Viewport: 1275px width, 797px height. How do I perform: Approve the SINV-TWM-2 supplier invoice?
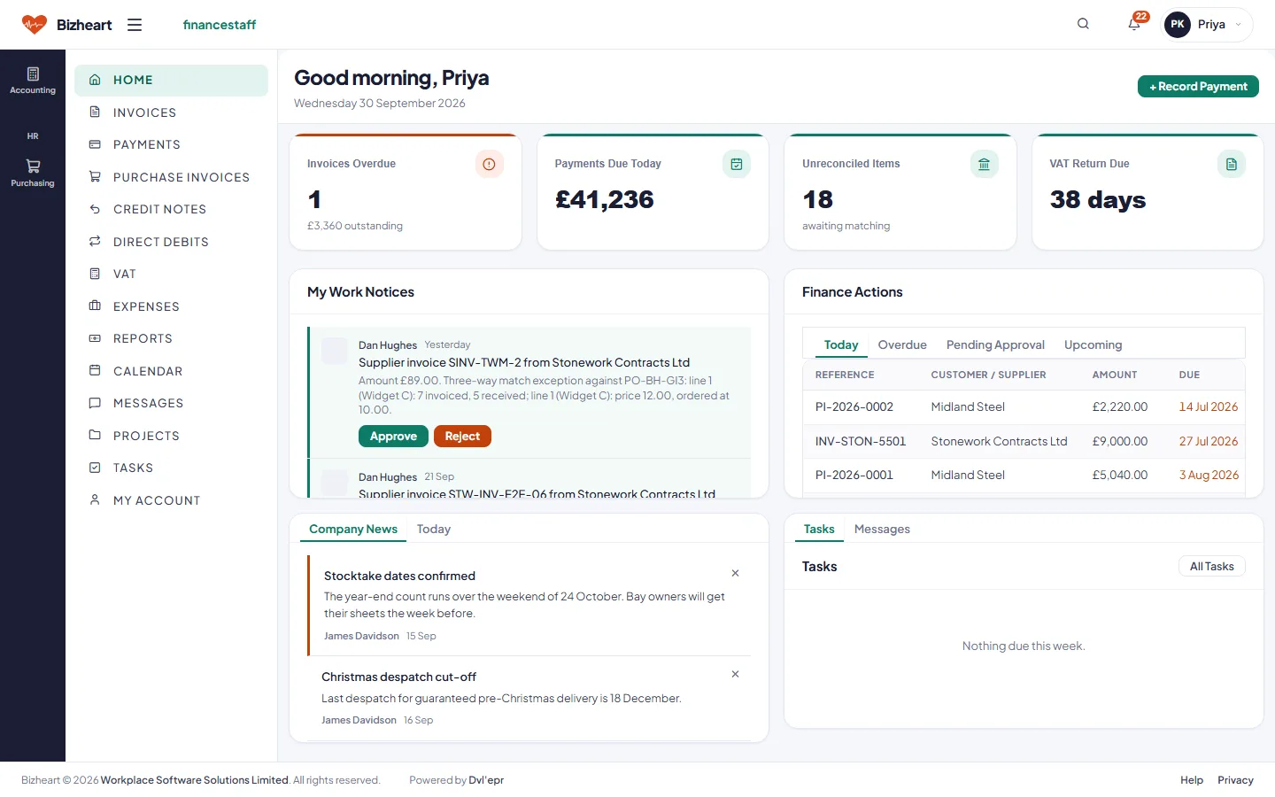393,437
